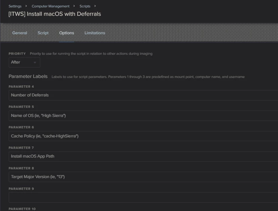Edit the Parameter 5 Name of OS field
Screen dimensions: 278x211
point(143,116)
